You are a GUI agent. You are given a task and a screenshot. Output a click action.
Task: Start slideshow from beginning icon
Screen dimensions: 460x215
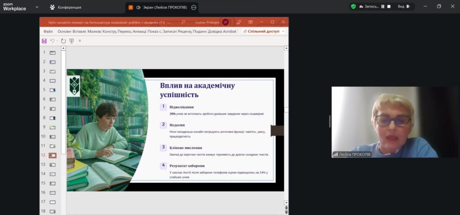[x=71, y=41]
